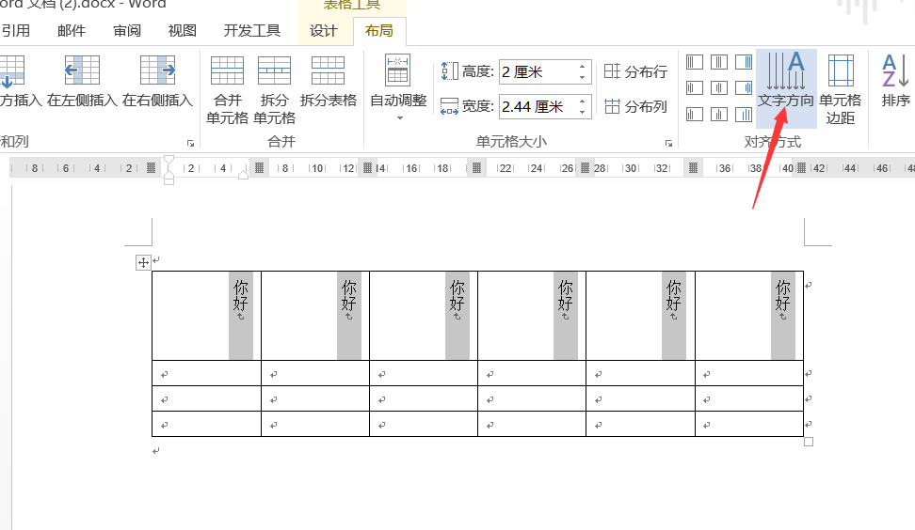Switch to Mailings (邮件) tab
Image resolution: width=915 pixels, height=530 pixels.
(72, 30)
